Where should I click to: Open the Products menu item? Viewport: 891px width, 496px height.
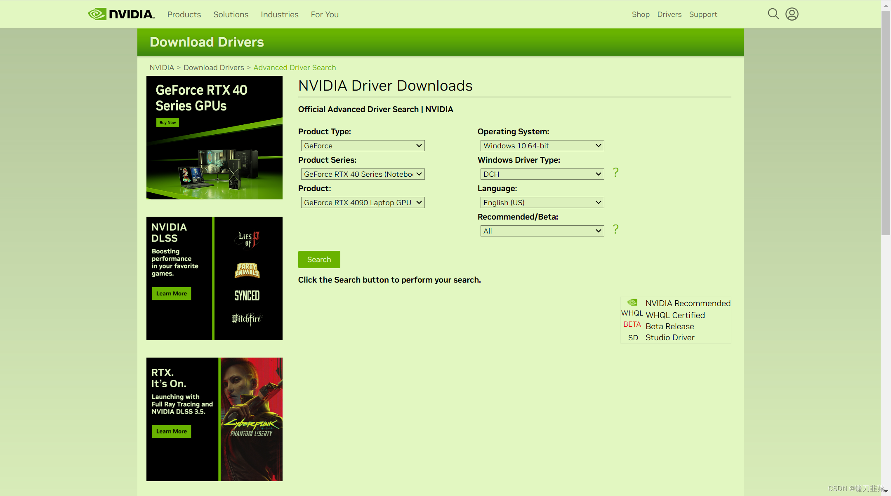click(185, 14)
